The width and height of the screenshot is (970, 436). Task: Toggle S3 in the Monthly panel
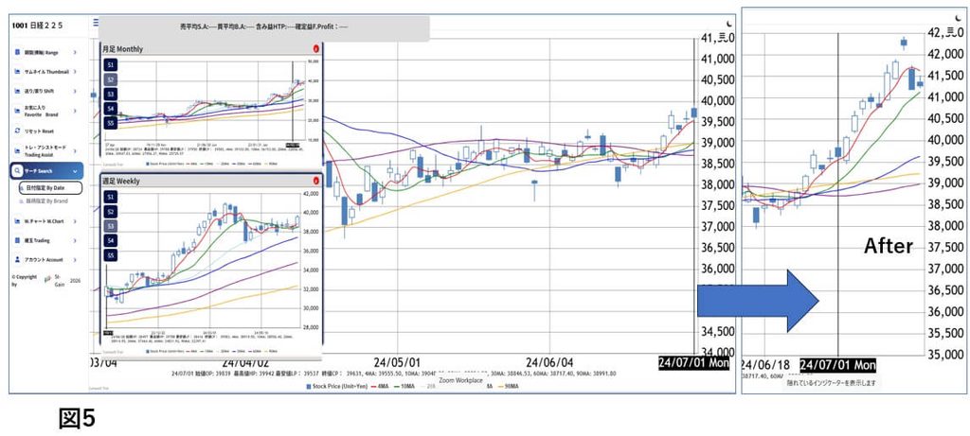[110, 94]
